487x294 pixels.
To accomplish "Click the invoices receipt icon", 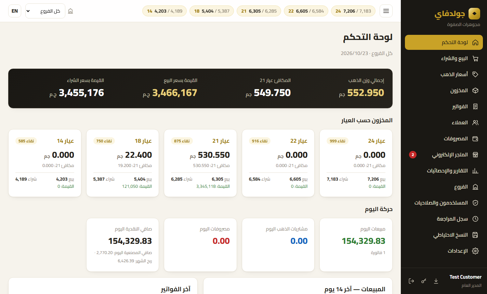I will [475, 107].
